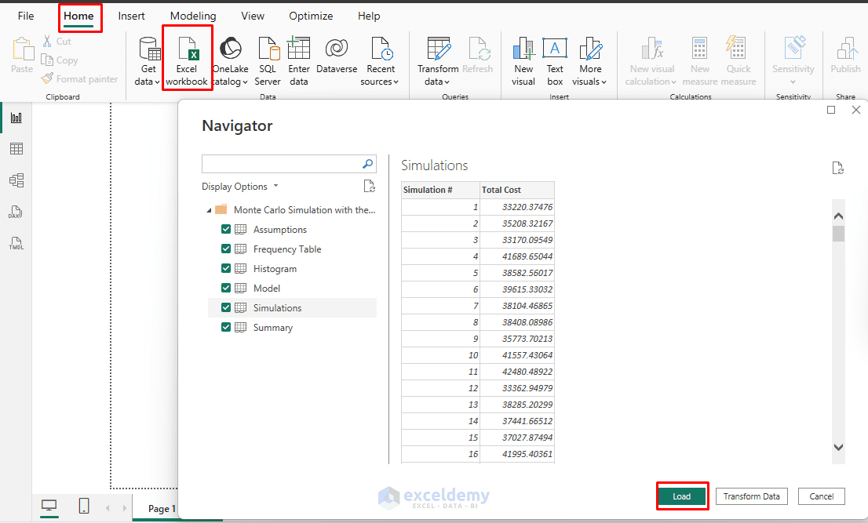The height and width of the screenshot is (523, 868).
Task: Insert a Text box
Action: tap(555, 61)
